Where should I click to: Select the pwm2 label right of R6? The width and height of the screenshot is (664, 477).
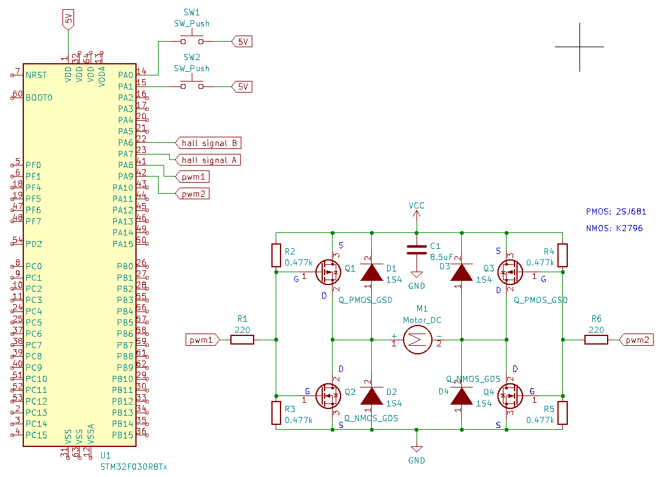point(636,340)
